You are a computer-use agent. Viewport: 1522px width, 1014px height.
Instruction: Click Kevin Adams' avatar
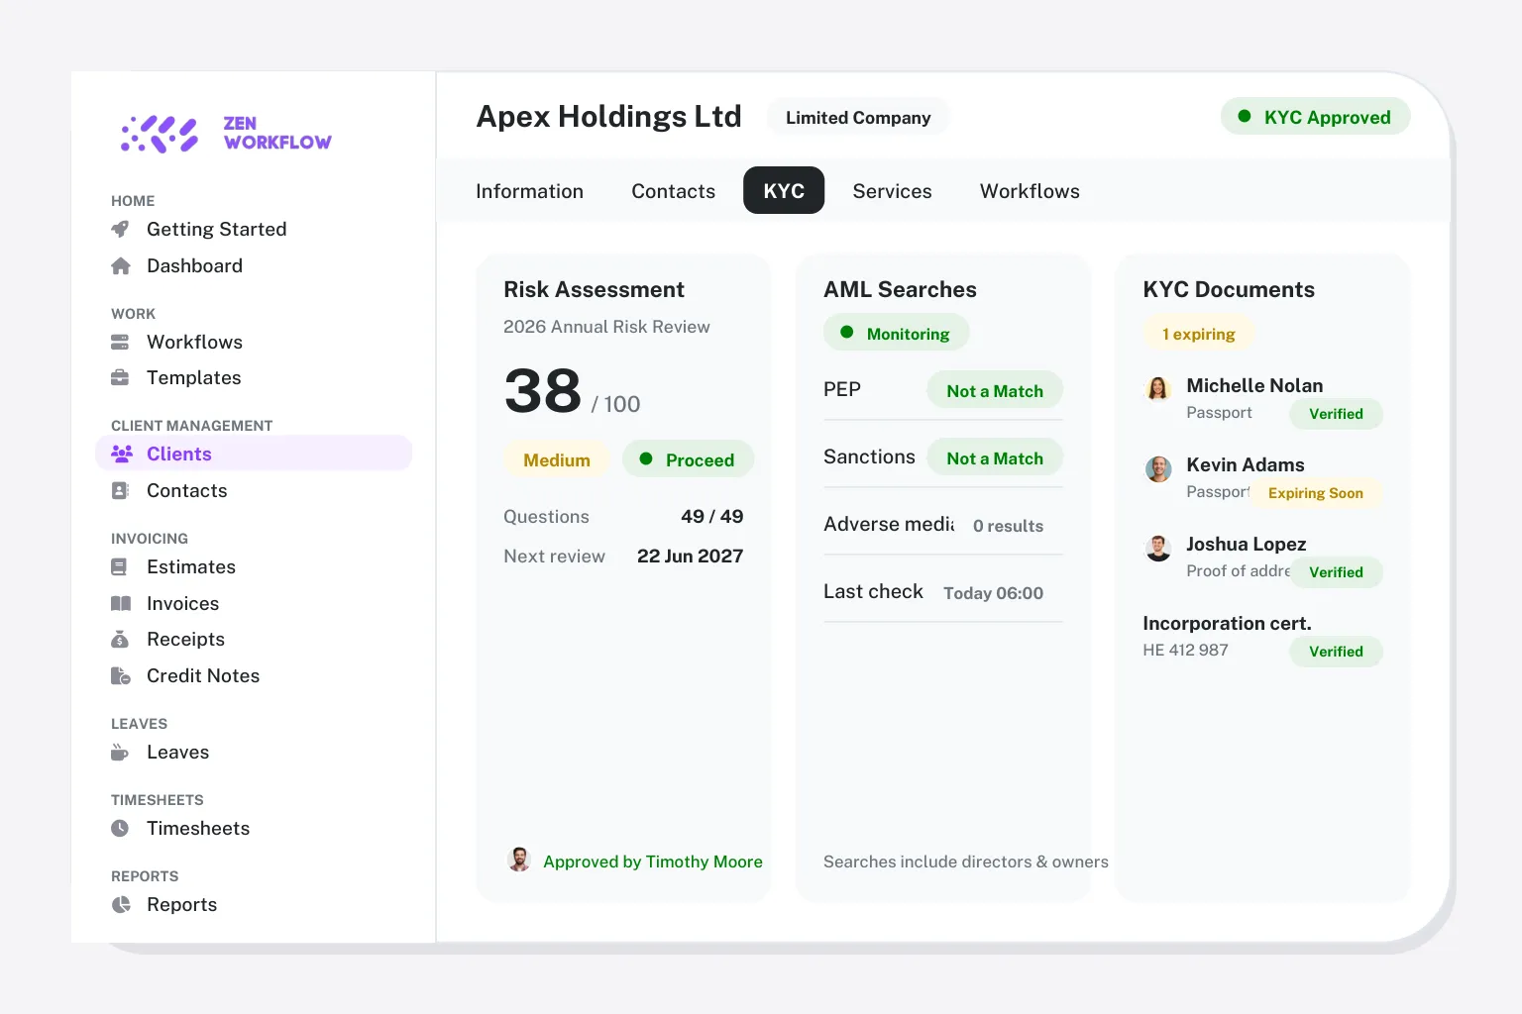[x=1158, y=468]
